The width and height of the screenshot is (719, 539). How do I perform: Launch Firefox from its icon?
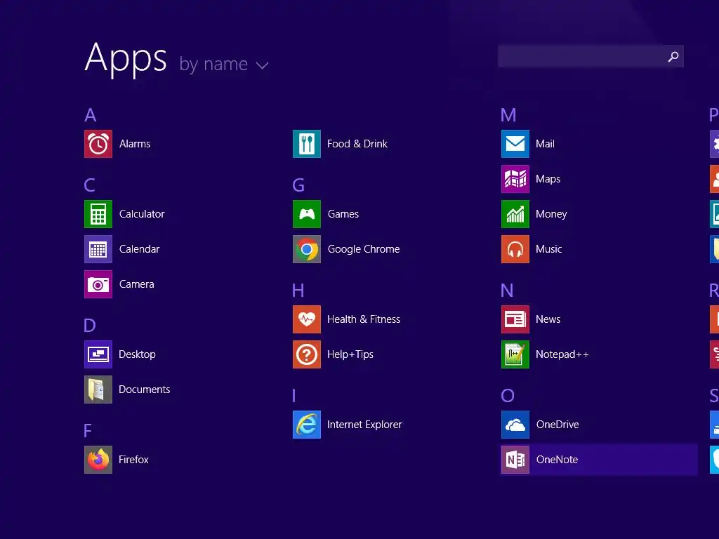click(98, 460)
